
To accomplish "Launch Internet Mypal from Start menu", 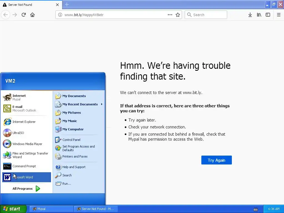I will click(27, 97).
